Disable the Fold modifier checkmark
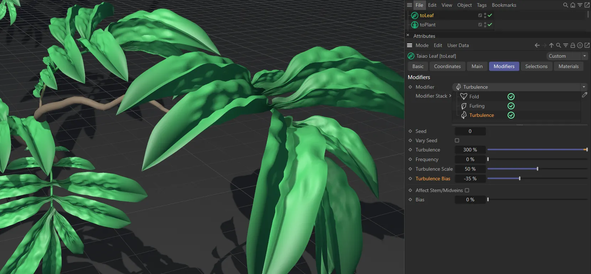This screenshot has height=274, width=591. [511, 97]
